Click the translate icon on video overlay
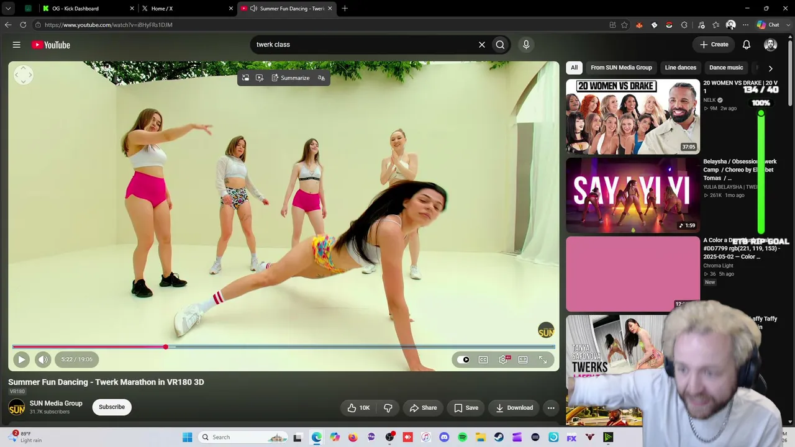795x447 pixels. [x=321, y=78]
